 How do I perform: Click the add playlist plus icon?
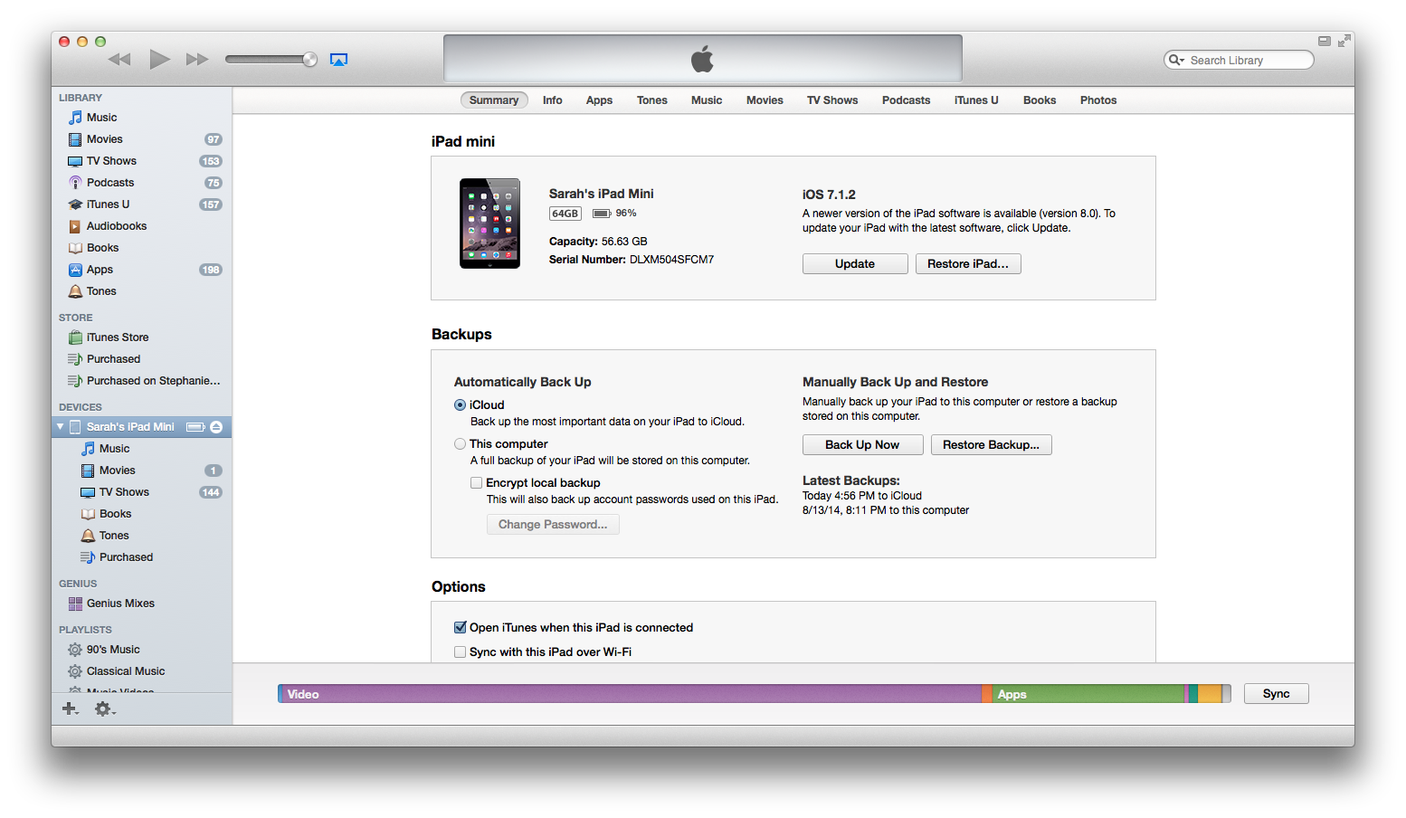70,709
